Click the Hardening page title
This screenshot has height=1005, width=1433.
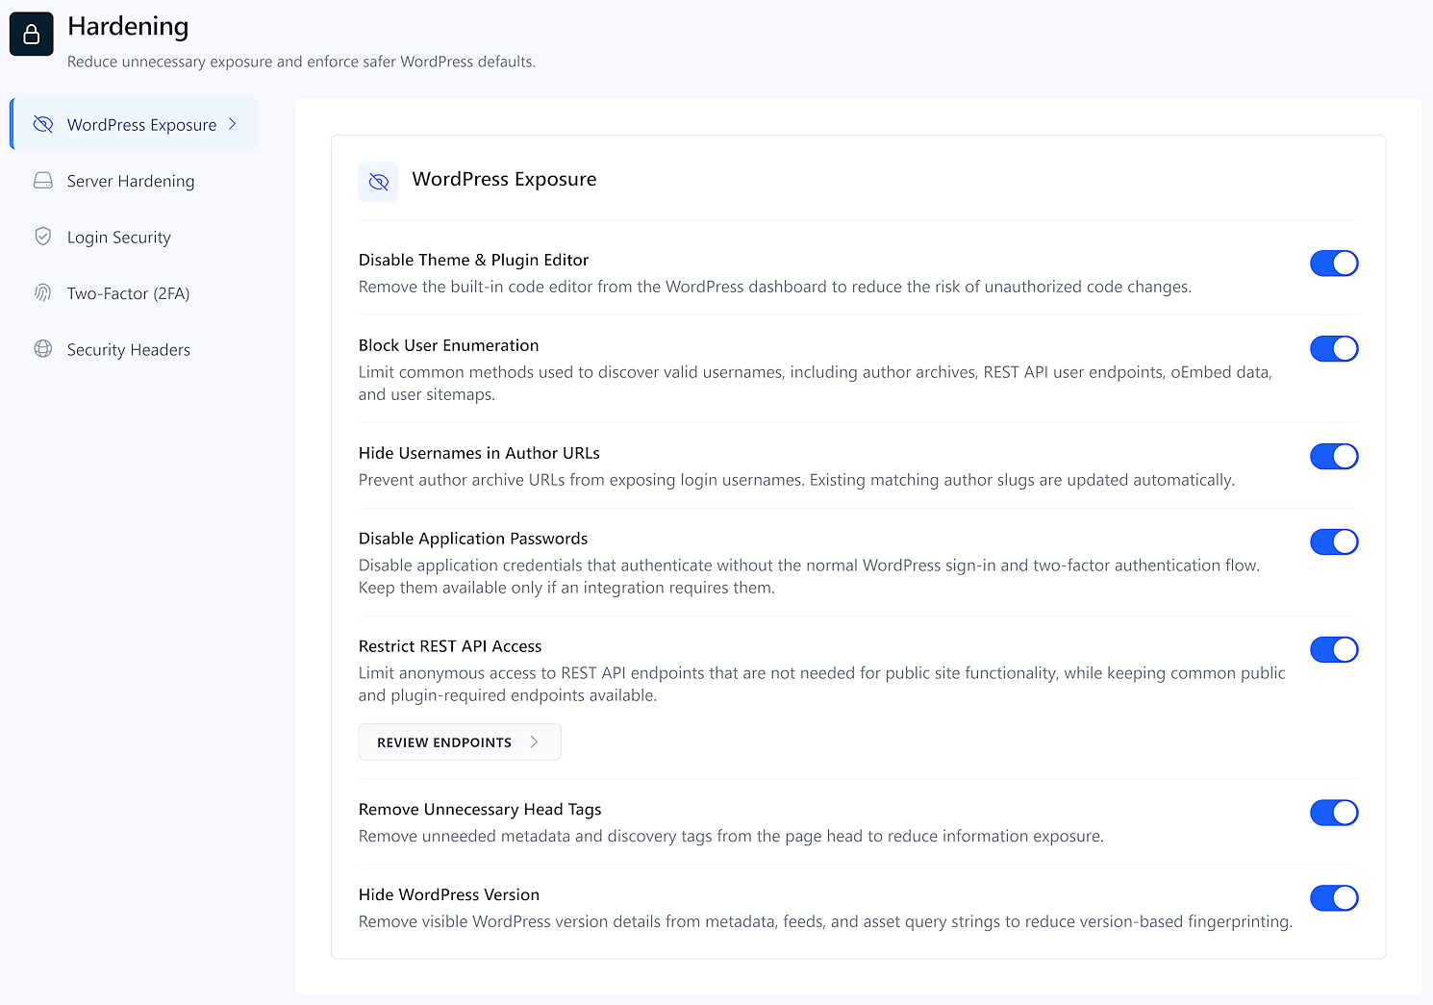pyautogui.click(x=128, y=27)
